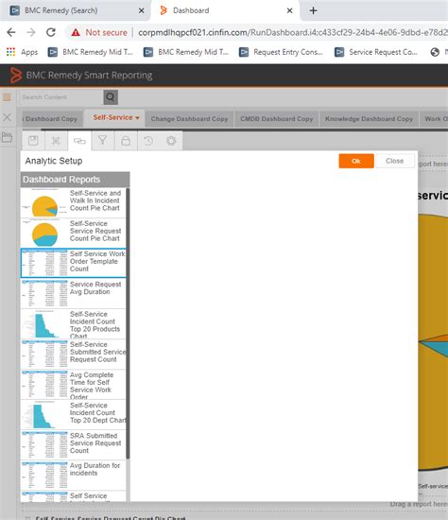Switch to CMDB Dashboard Copy tab
The width and height of the screenshot is (448, 520).
(277, 119)
